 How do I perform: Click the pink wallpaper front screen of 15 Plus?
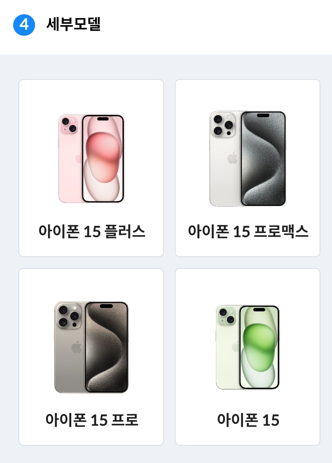[x=103, y=158]
